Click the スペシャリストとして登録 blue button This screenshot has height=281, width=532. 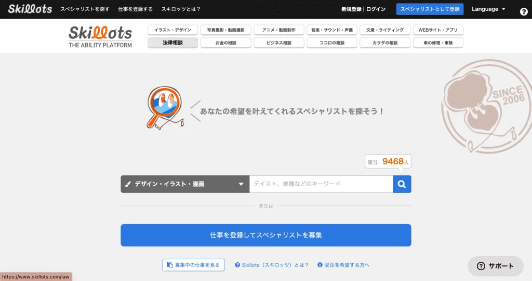click(x=430, y=9)
